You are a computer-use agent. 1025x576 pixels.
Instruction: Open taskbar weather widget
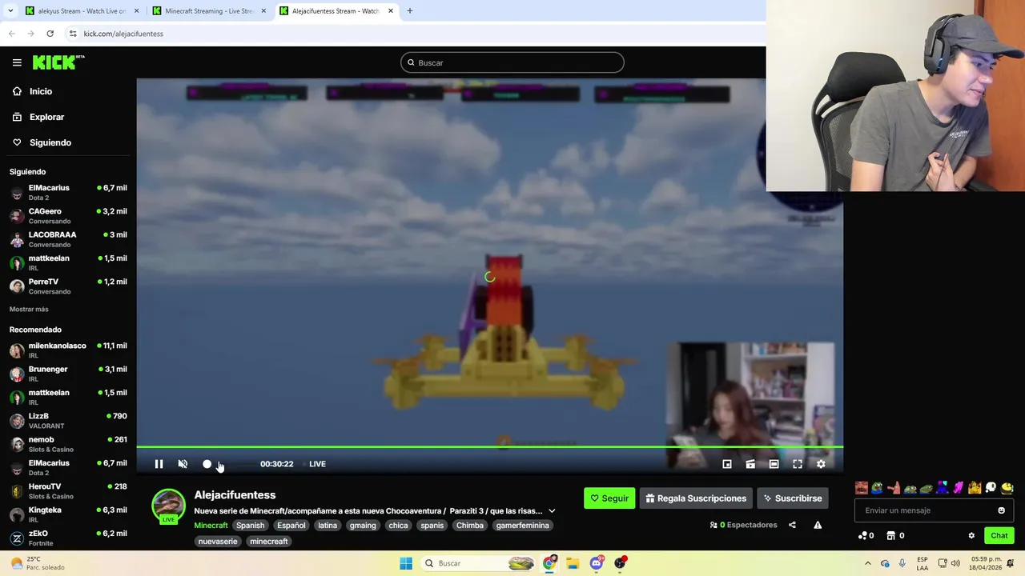pyautogui.click(x=36, y=563)
